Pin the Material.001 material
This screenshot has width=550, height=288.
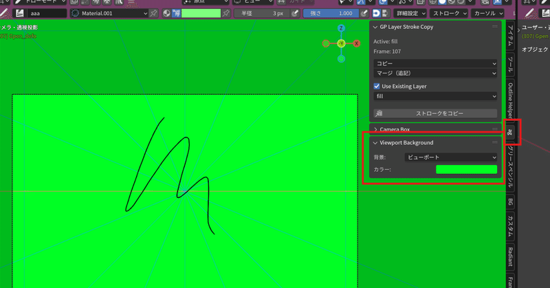[153, 13]
